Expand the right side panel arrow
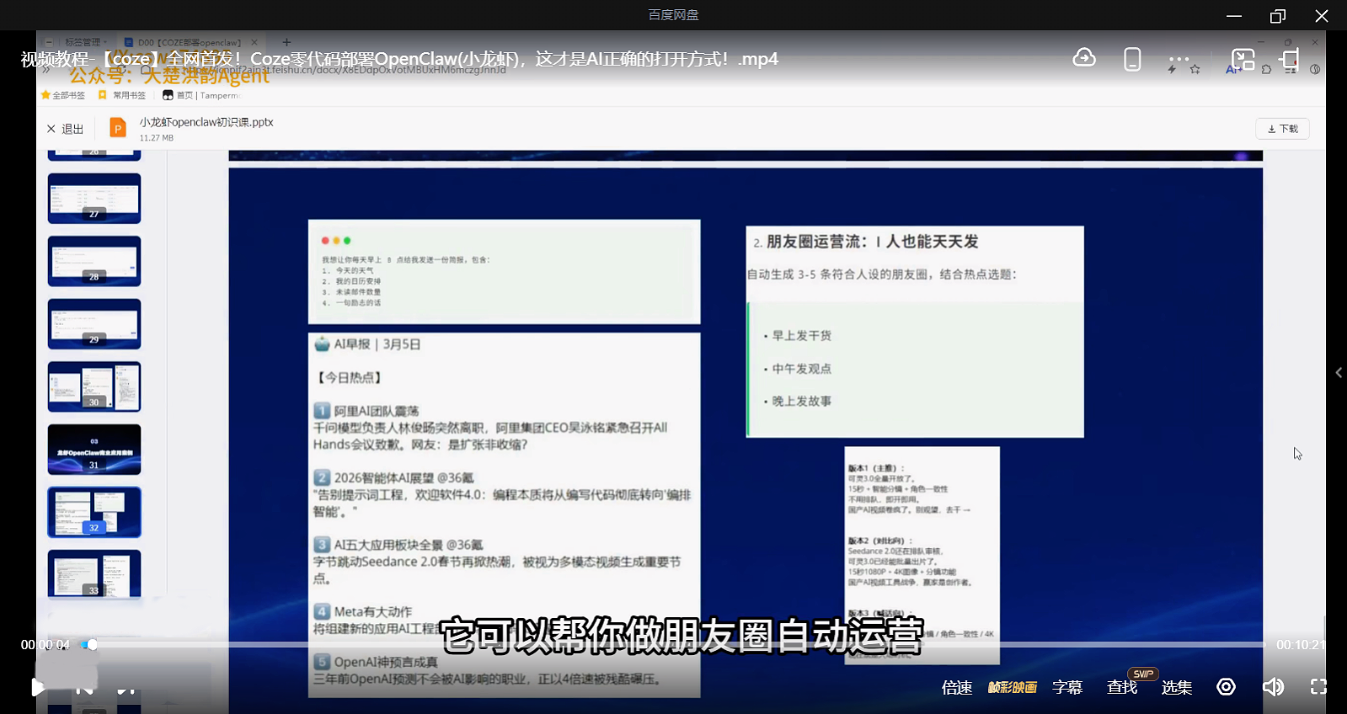 tap(1338, 372)
